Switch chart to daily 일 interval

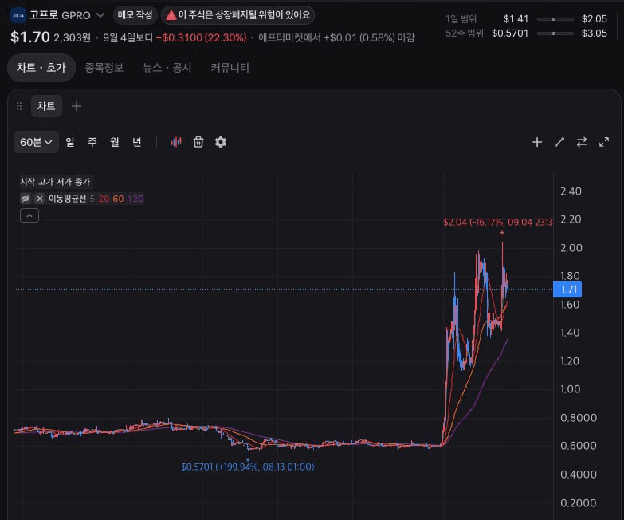click(x=70, y=142)
